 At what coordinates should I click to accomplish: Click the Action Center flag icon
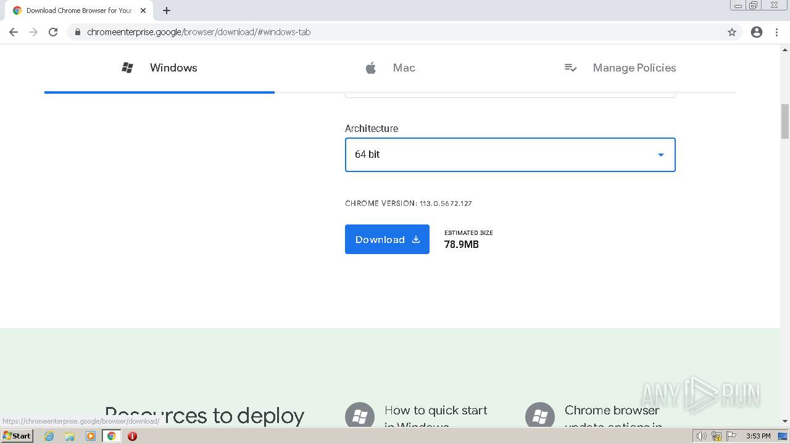[x=731, y=436]
